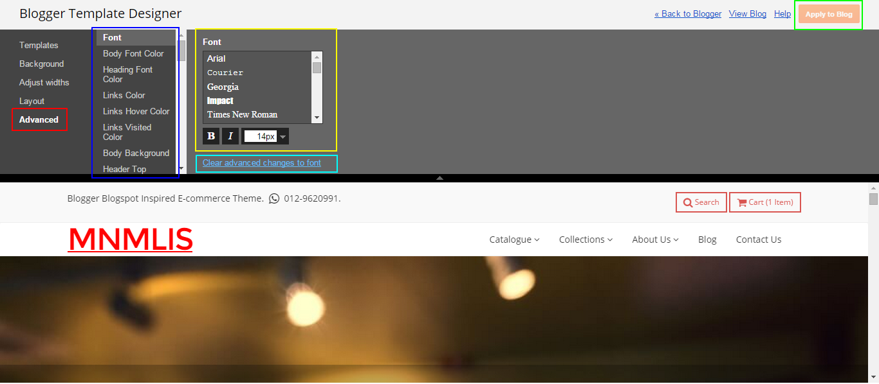This screenshot has width=879, height=384.
Task: Click the Search button in blog preview
Action: 701,202
